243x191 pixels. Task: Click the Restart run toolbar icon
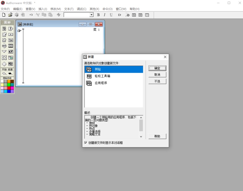(x=120, y=15)
